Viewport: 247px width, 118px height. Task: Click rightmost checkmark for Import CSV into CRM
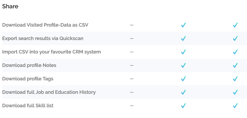[x=235, y=52]
